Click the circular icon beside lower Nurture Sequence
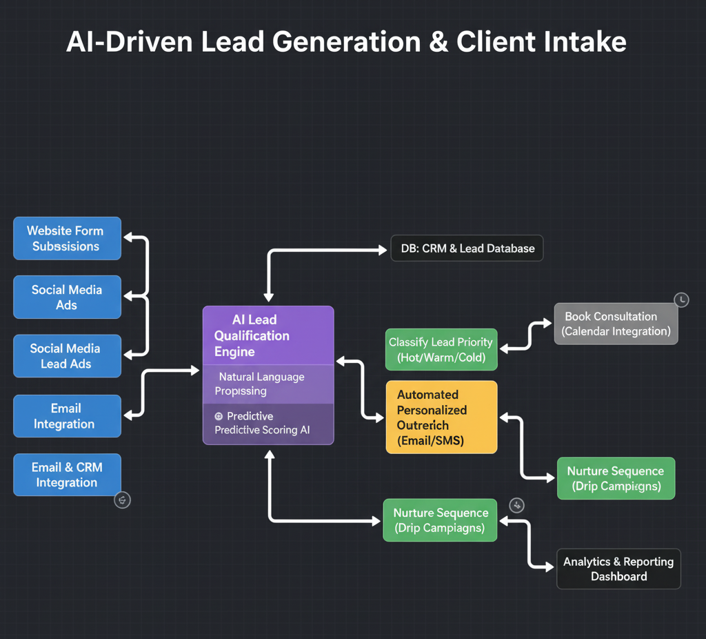The width and height of the screenshot is (706, 639). tap(517, 505)
